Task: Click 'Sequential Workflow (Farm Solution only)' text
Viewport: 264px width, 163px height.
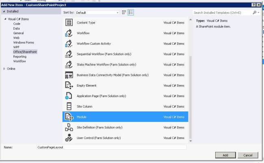Action: pos(104,54)
